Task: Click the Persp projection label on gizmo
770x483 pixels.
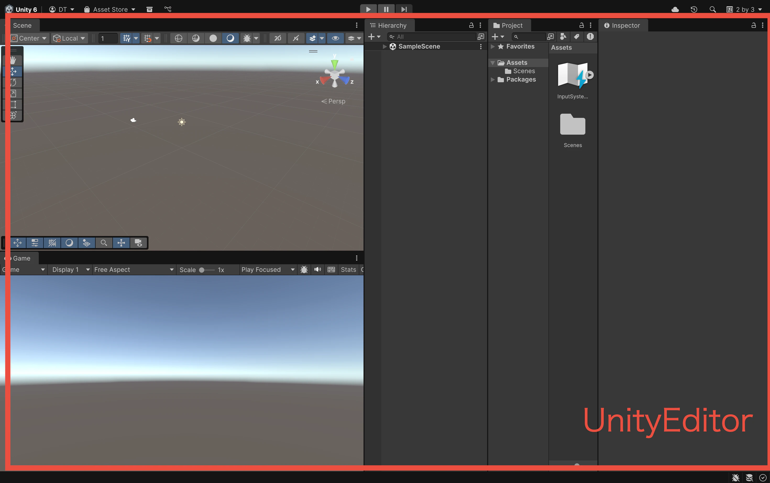Action: (333, 101)
